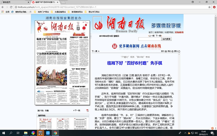Open the first page thumbnail in 版面导航
Viewport: 217px width, 136px height.
coord(45,124)
